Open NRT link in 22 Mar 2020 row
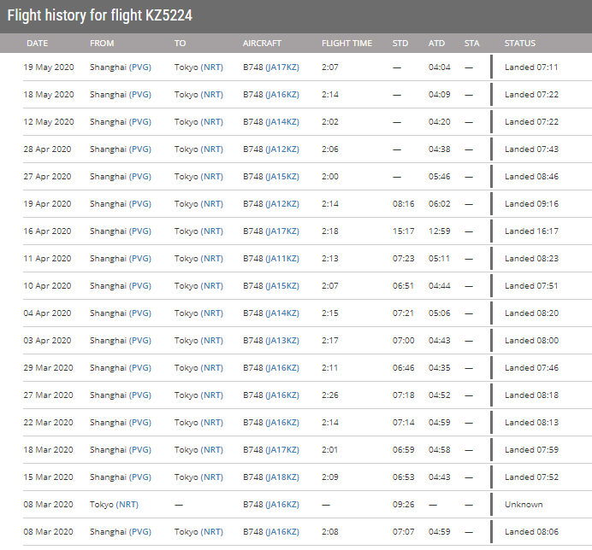This screenshot has height=550, width=592. click(212, 423)
